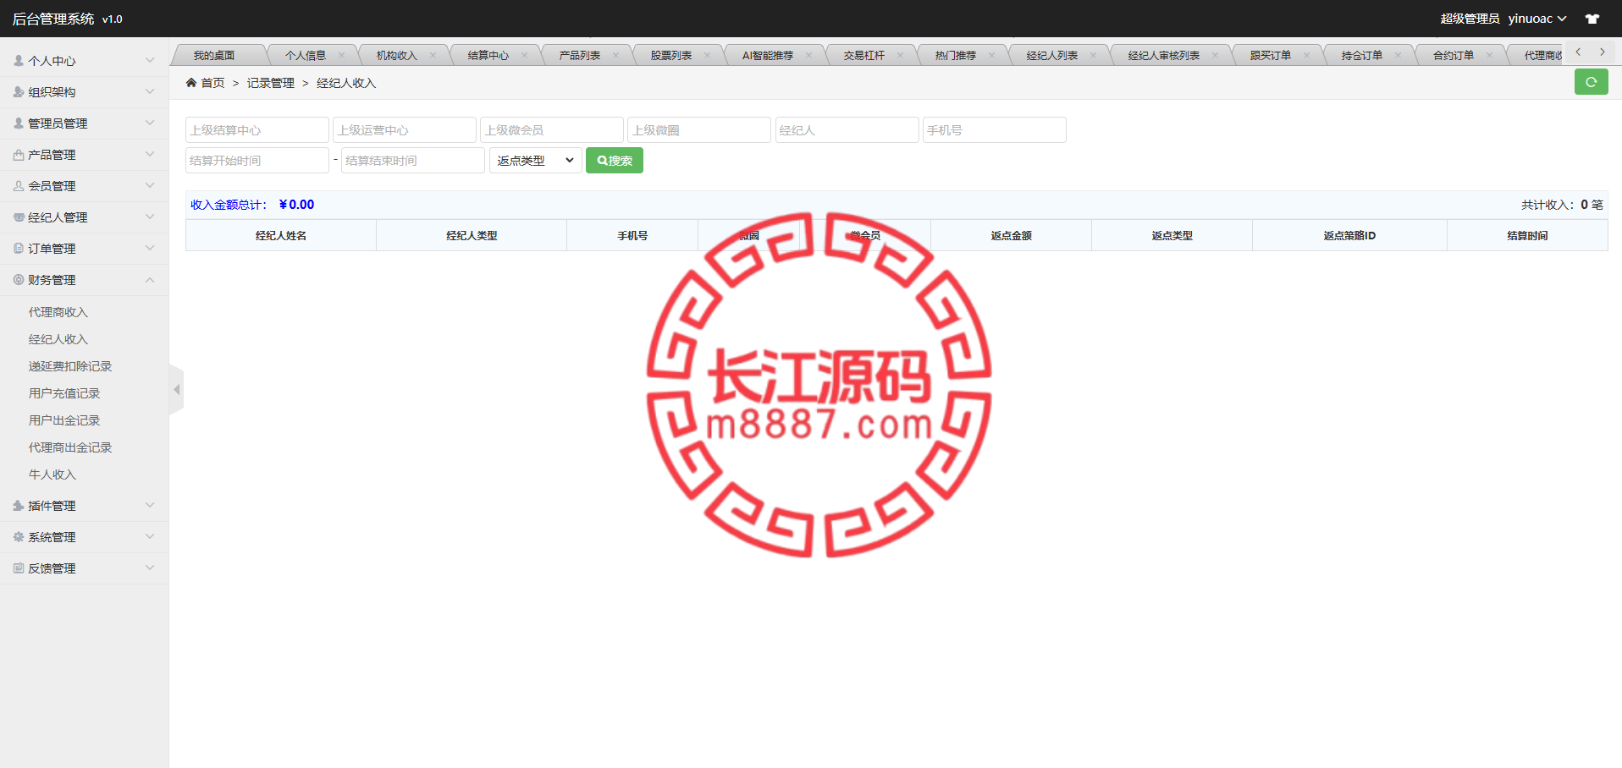Image resolution: width=1622 pixels, height=768 pixels.
Task: Click the green 搜索 button
Action: tap(615, 161)
